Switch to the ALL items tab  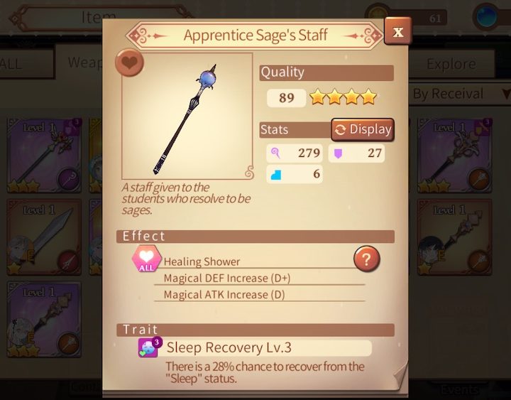[27, 64]
